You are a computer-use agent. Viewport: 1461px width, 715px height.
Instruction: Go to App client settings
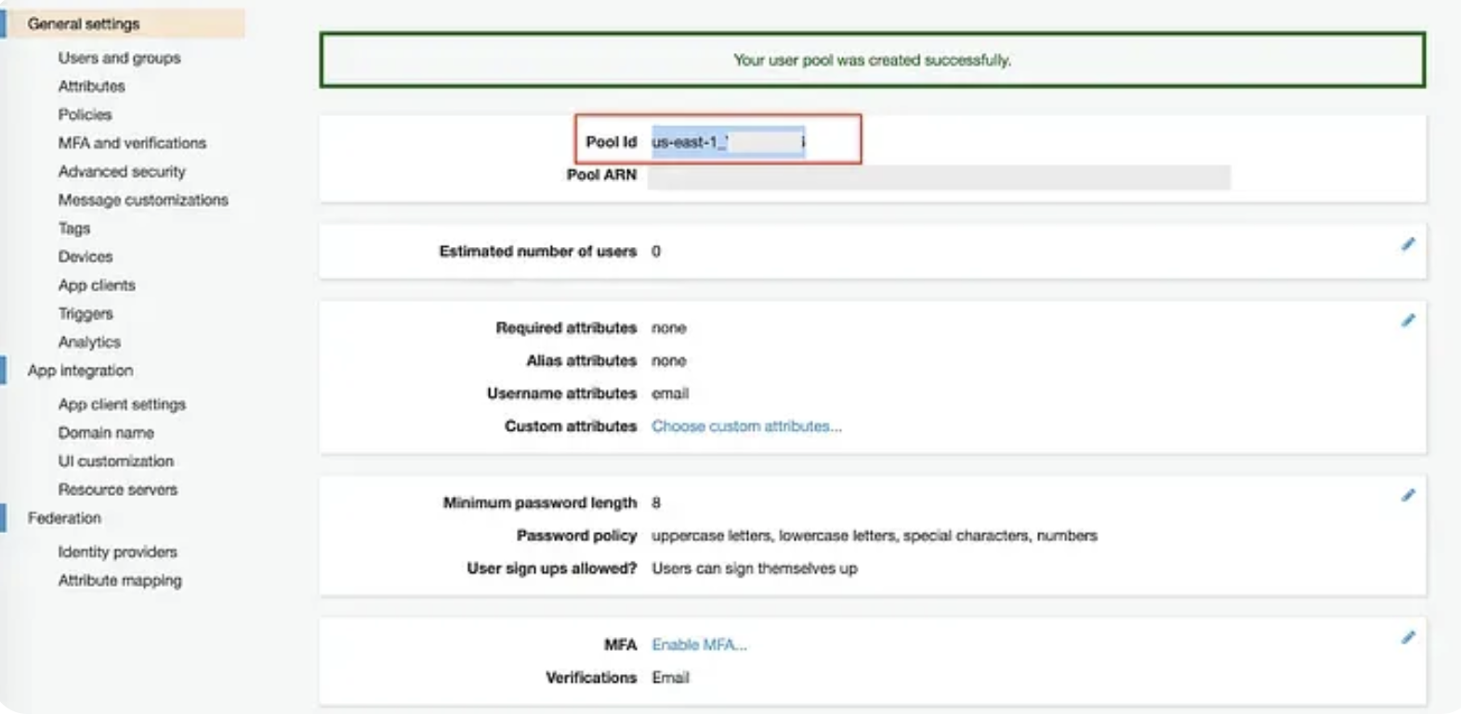(x=122, y=405)
